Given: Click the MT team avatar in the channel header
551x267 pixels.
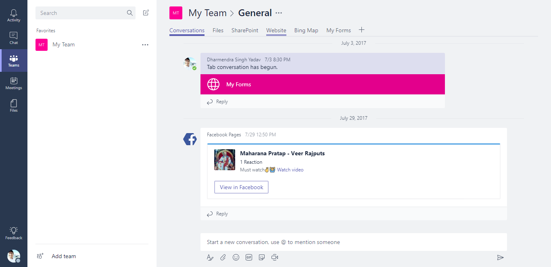Looking at the screenshot, I should (x=176, y=13).
